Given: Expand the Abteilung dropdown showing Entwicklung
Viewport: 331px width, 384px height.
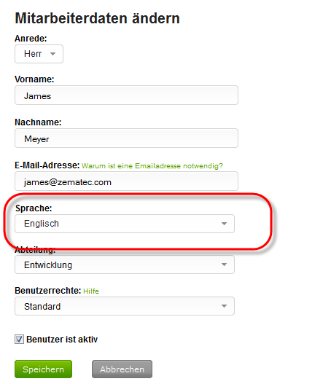Looking at the screenshot, I should tap(125, 265).
